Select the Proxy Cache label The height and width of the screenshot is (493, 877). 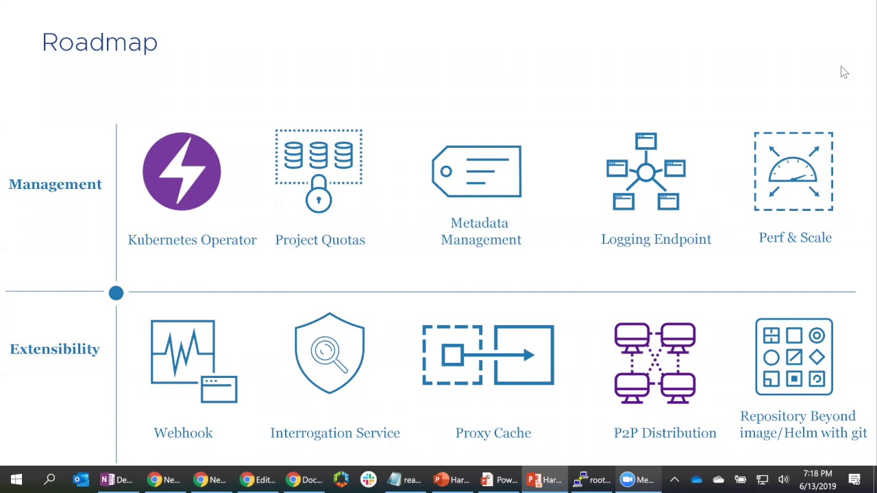(493, 433)
